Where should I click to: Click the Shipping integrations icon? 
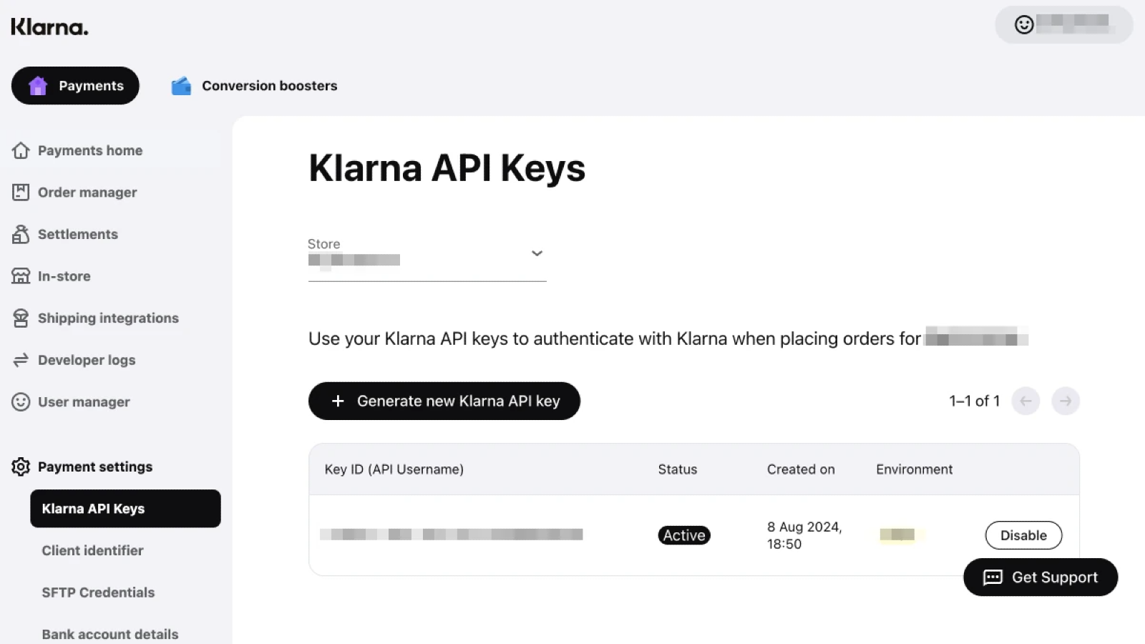(21, 318)
